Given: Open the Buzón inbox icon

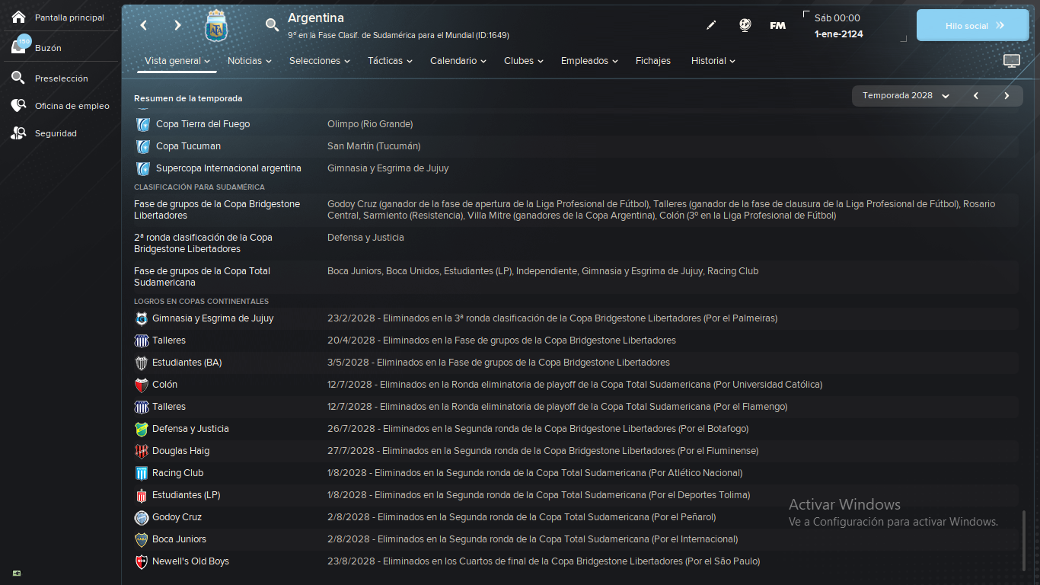Looking at the screenshot, I should point(19,46).
